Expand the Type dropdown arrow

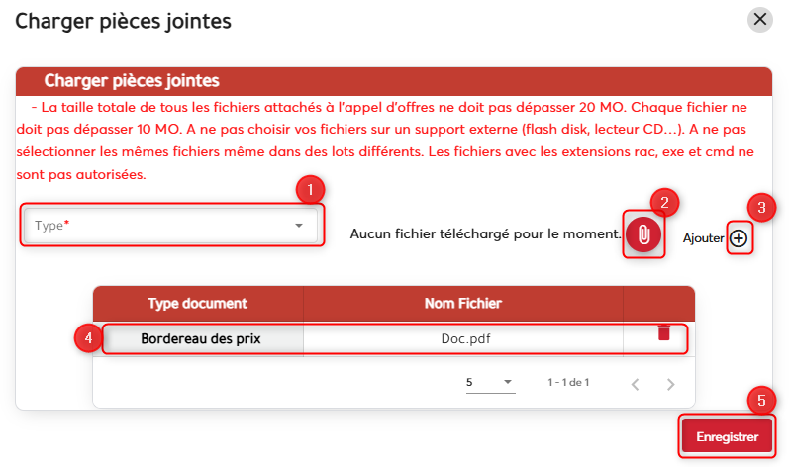pyautogui.click(x=299, y=226)
